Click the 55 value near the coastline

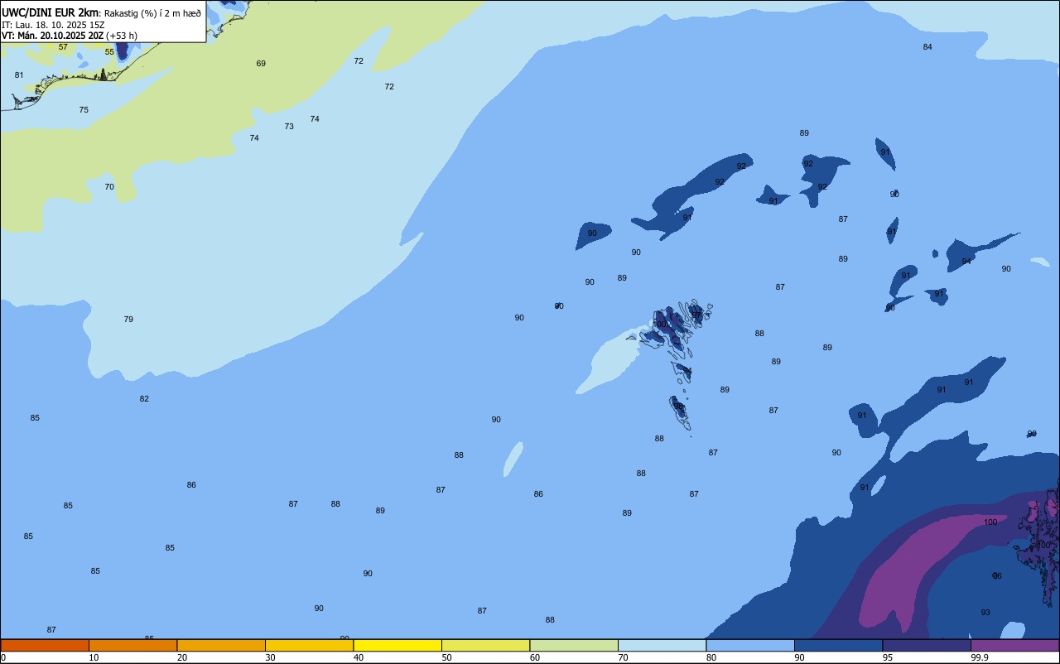tap(109, 52)
